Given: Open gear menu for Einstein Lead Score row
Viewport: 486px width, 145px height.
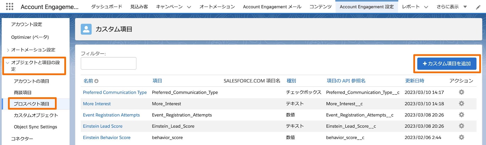Looking at the screenshot, I should click(461, 126).
